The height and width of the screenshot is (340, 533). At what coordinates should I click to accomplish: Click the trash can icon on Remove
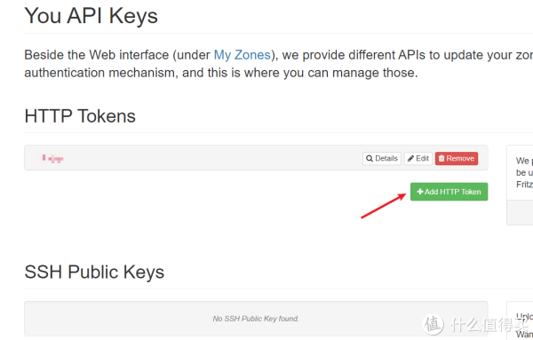tap(442, 159)
